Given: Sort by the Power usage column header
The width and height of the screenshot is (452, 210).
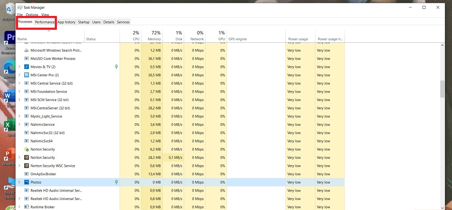Looking at the screenshot, I should (300, 36).
